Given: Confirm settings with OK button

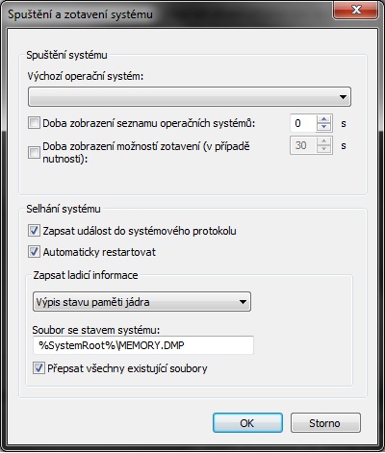Looking at the screenshot, I should [x=247, y=423].
